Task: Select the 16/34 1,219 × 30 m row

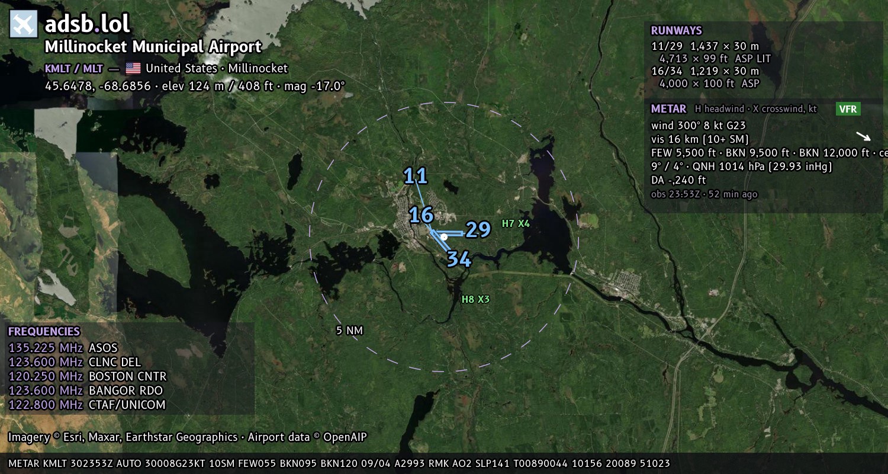Action: click(705, 71)
